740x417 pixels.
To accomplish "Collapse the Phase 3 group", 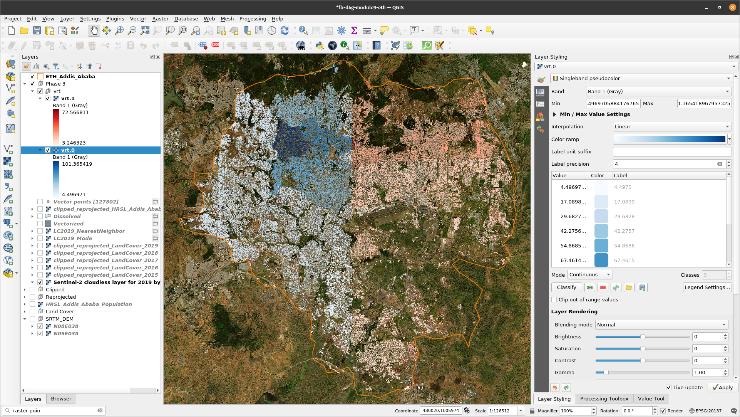I will [x=25, y=84].
